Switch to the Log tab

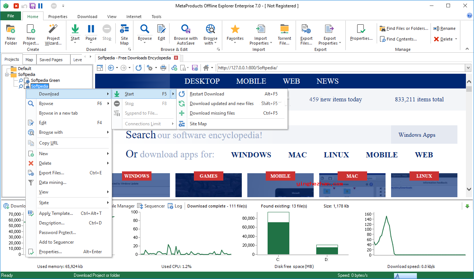pyautogui.click(x=175, y=206)
